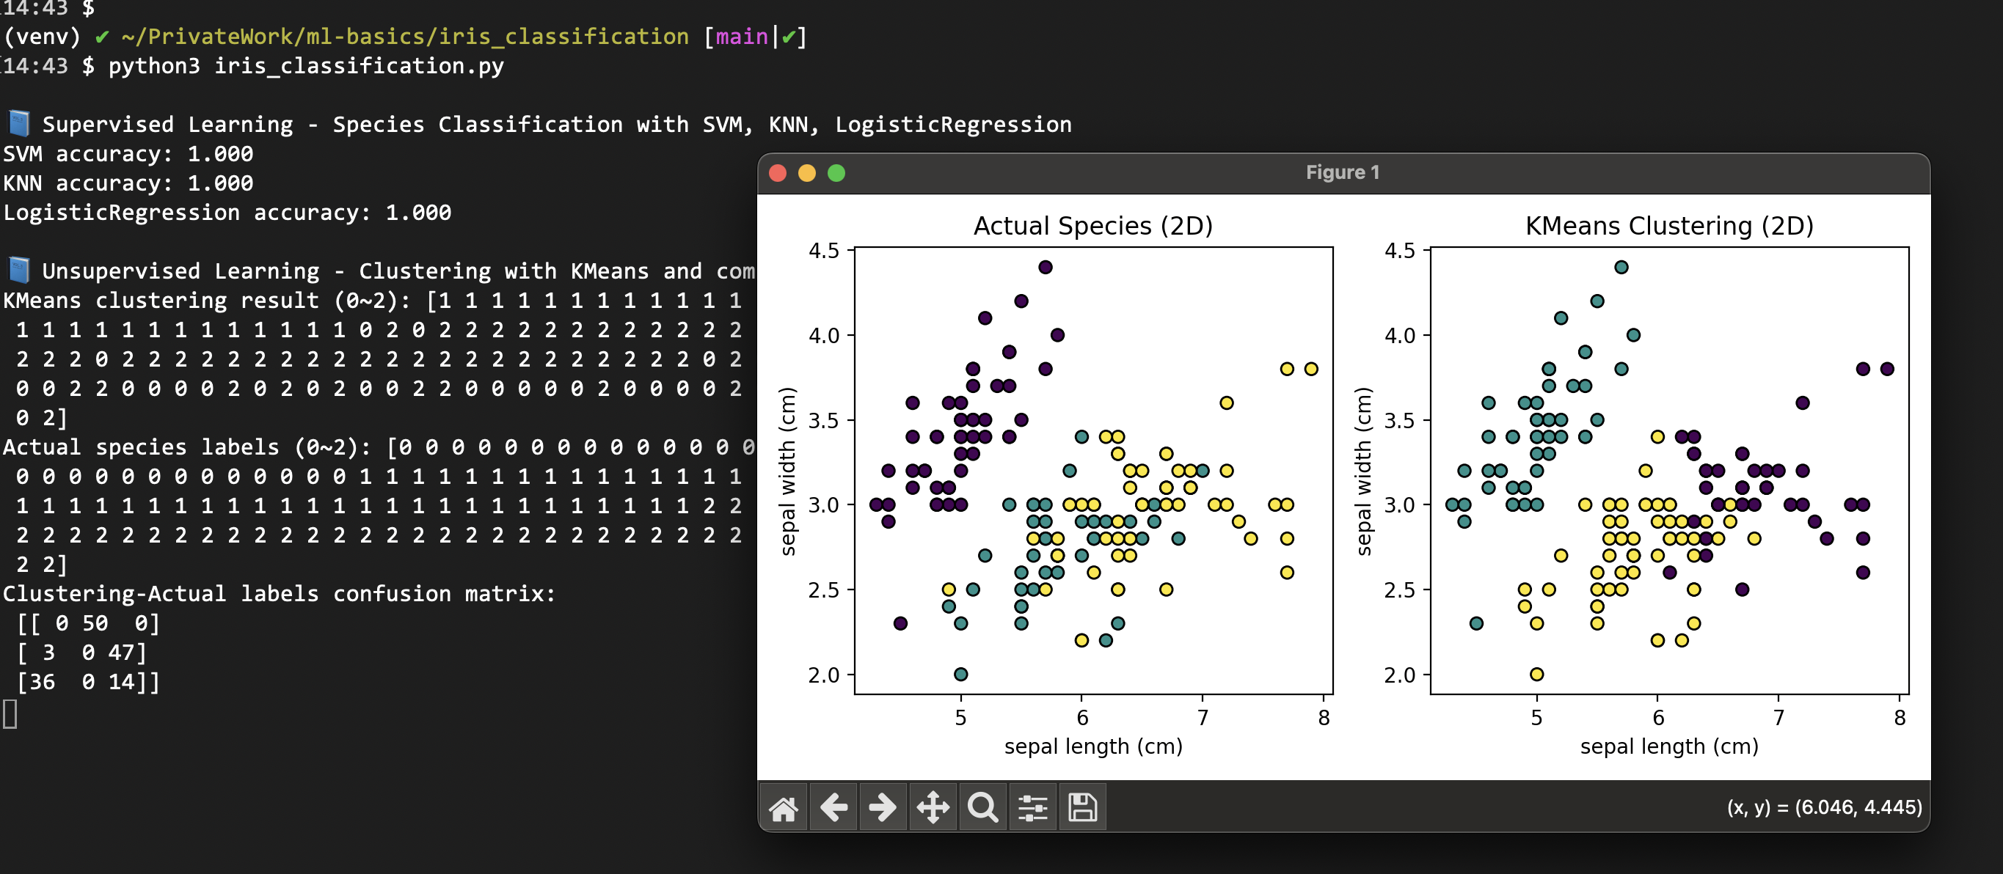
Task: Click topmost purple point in Actual Species plot
Action: (x=1045, y=267)
